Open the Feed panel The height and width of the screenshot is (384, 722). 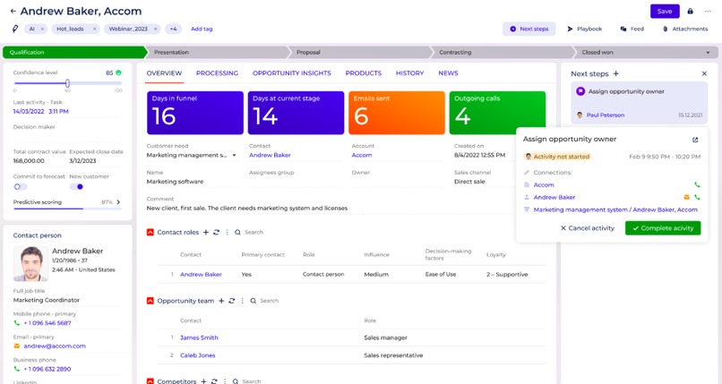coord(632,29)
